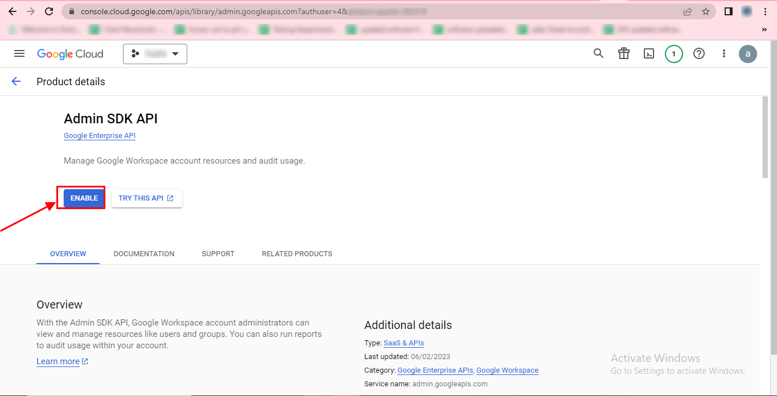This screenshot has width=777, height=396.
Task: Open the SaaS & APIs type link
Action: [404, 343]
